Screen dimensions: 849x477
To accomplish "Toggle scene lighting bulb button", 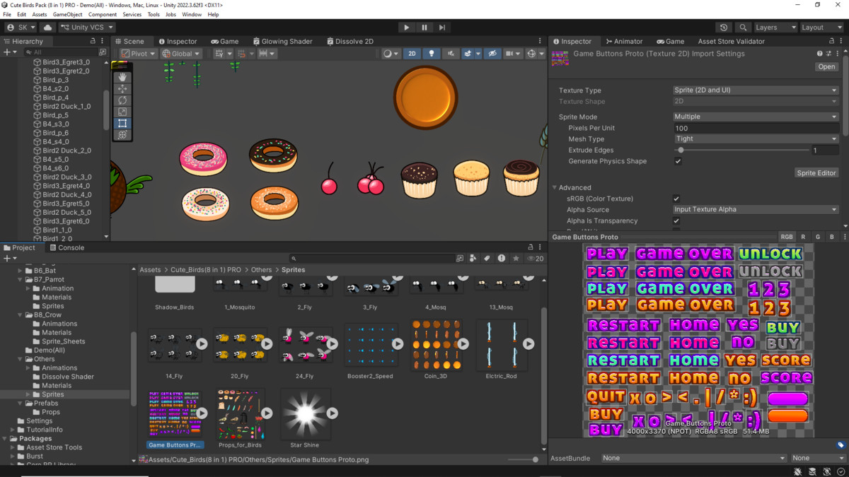I will pos(432,54).
